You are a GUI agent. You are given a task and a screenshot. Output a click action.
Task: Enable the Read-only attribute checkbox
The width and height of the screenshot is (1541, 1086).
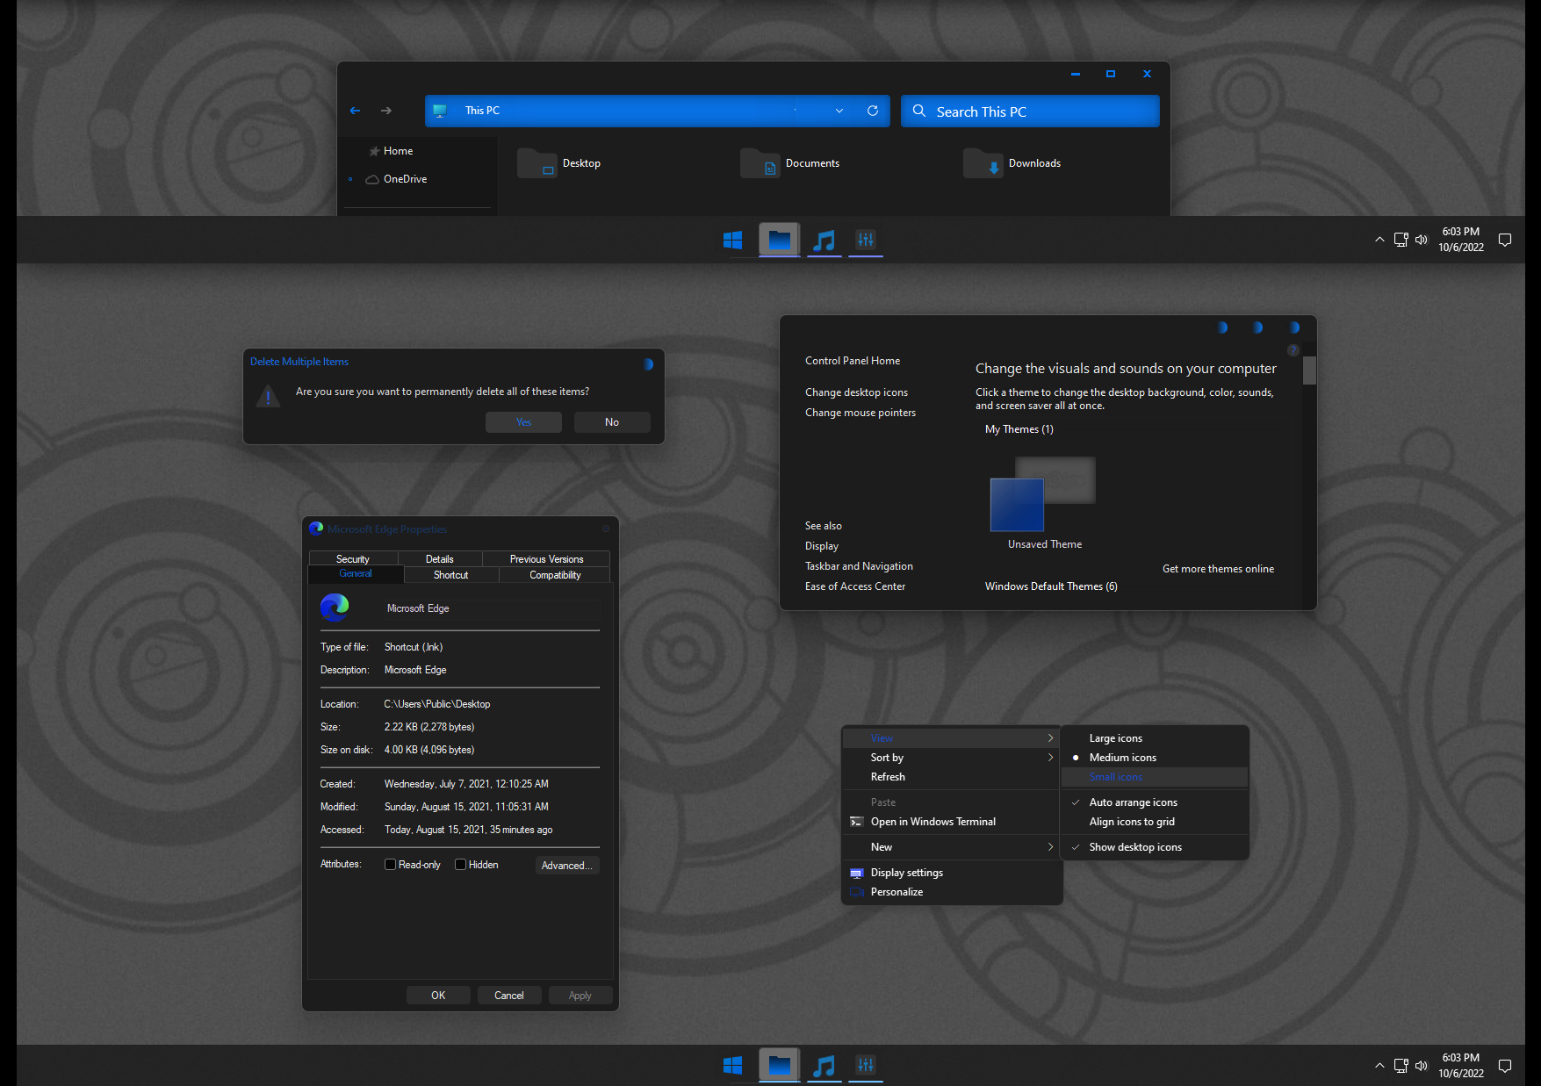(x=390, y=864)
